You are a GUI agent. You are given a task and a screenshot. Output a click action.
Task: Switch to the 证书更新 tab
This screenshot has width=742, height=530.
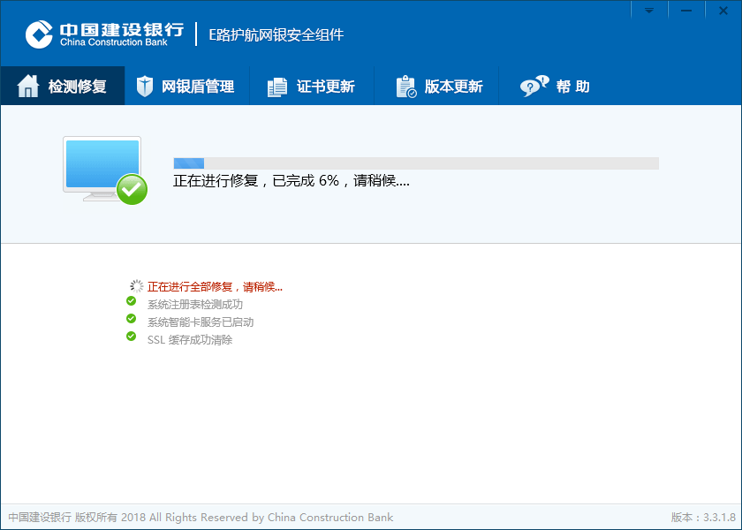coord(312,86)
